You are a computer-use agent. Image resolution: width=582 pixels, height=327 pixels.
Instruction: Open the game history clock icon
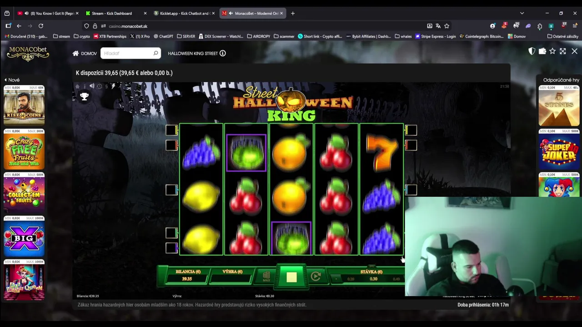point(99,86)
